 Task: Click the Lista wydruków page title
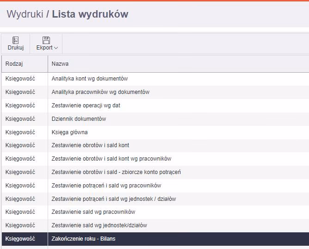click(90, 14)
